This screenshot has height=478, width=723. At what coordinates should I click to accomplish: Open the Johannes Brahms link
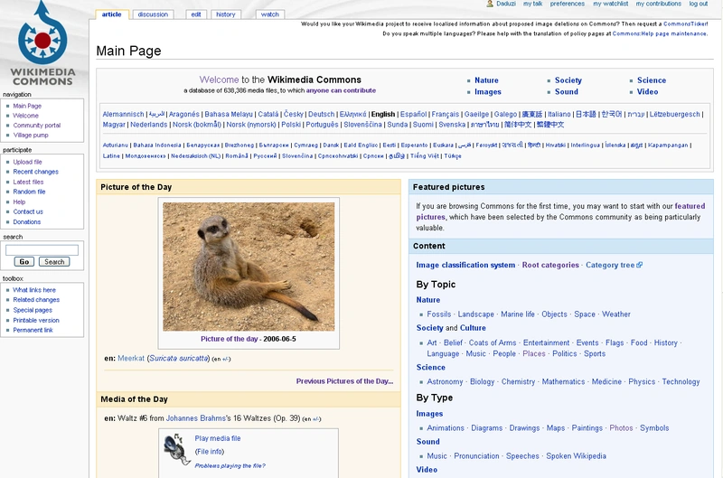195,418
